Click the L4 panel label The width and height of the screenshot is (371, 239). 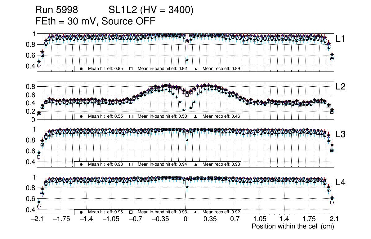tap(341, 183)
